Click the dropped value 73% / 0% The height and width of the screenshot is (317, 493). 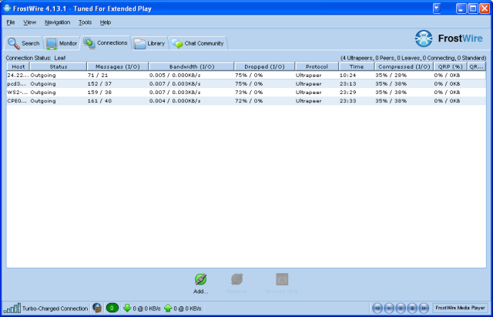tap(249, 93)
